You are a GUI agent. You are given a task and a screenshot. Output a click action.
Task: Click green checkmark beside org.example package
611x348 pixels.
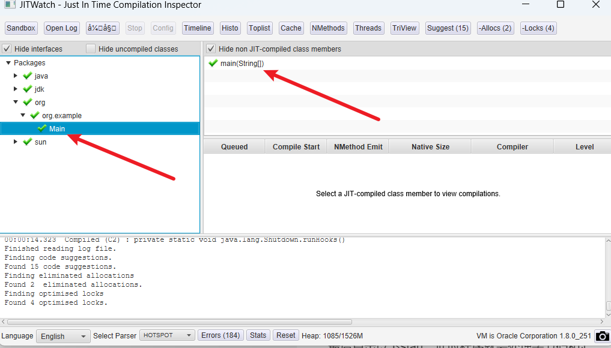coord(35,116)
